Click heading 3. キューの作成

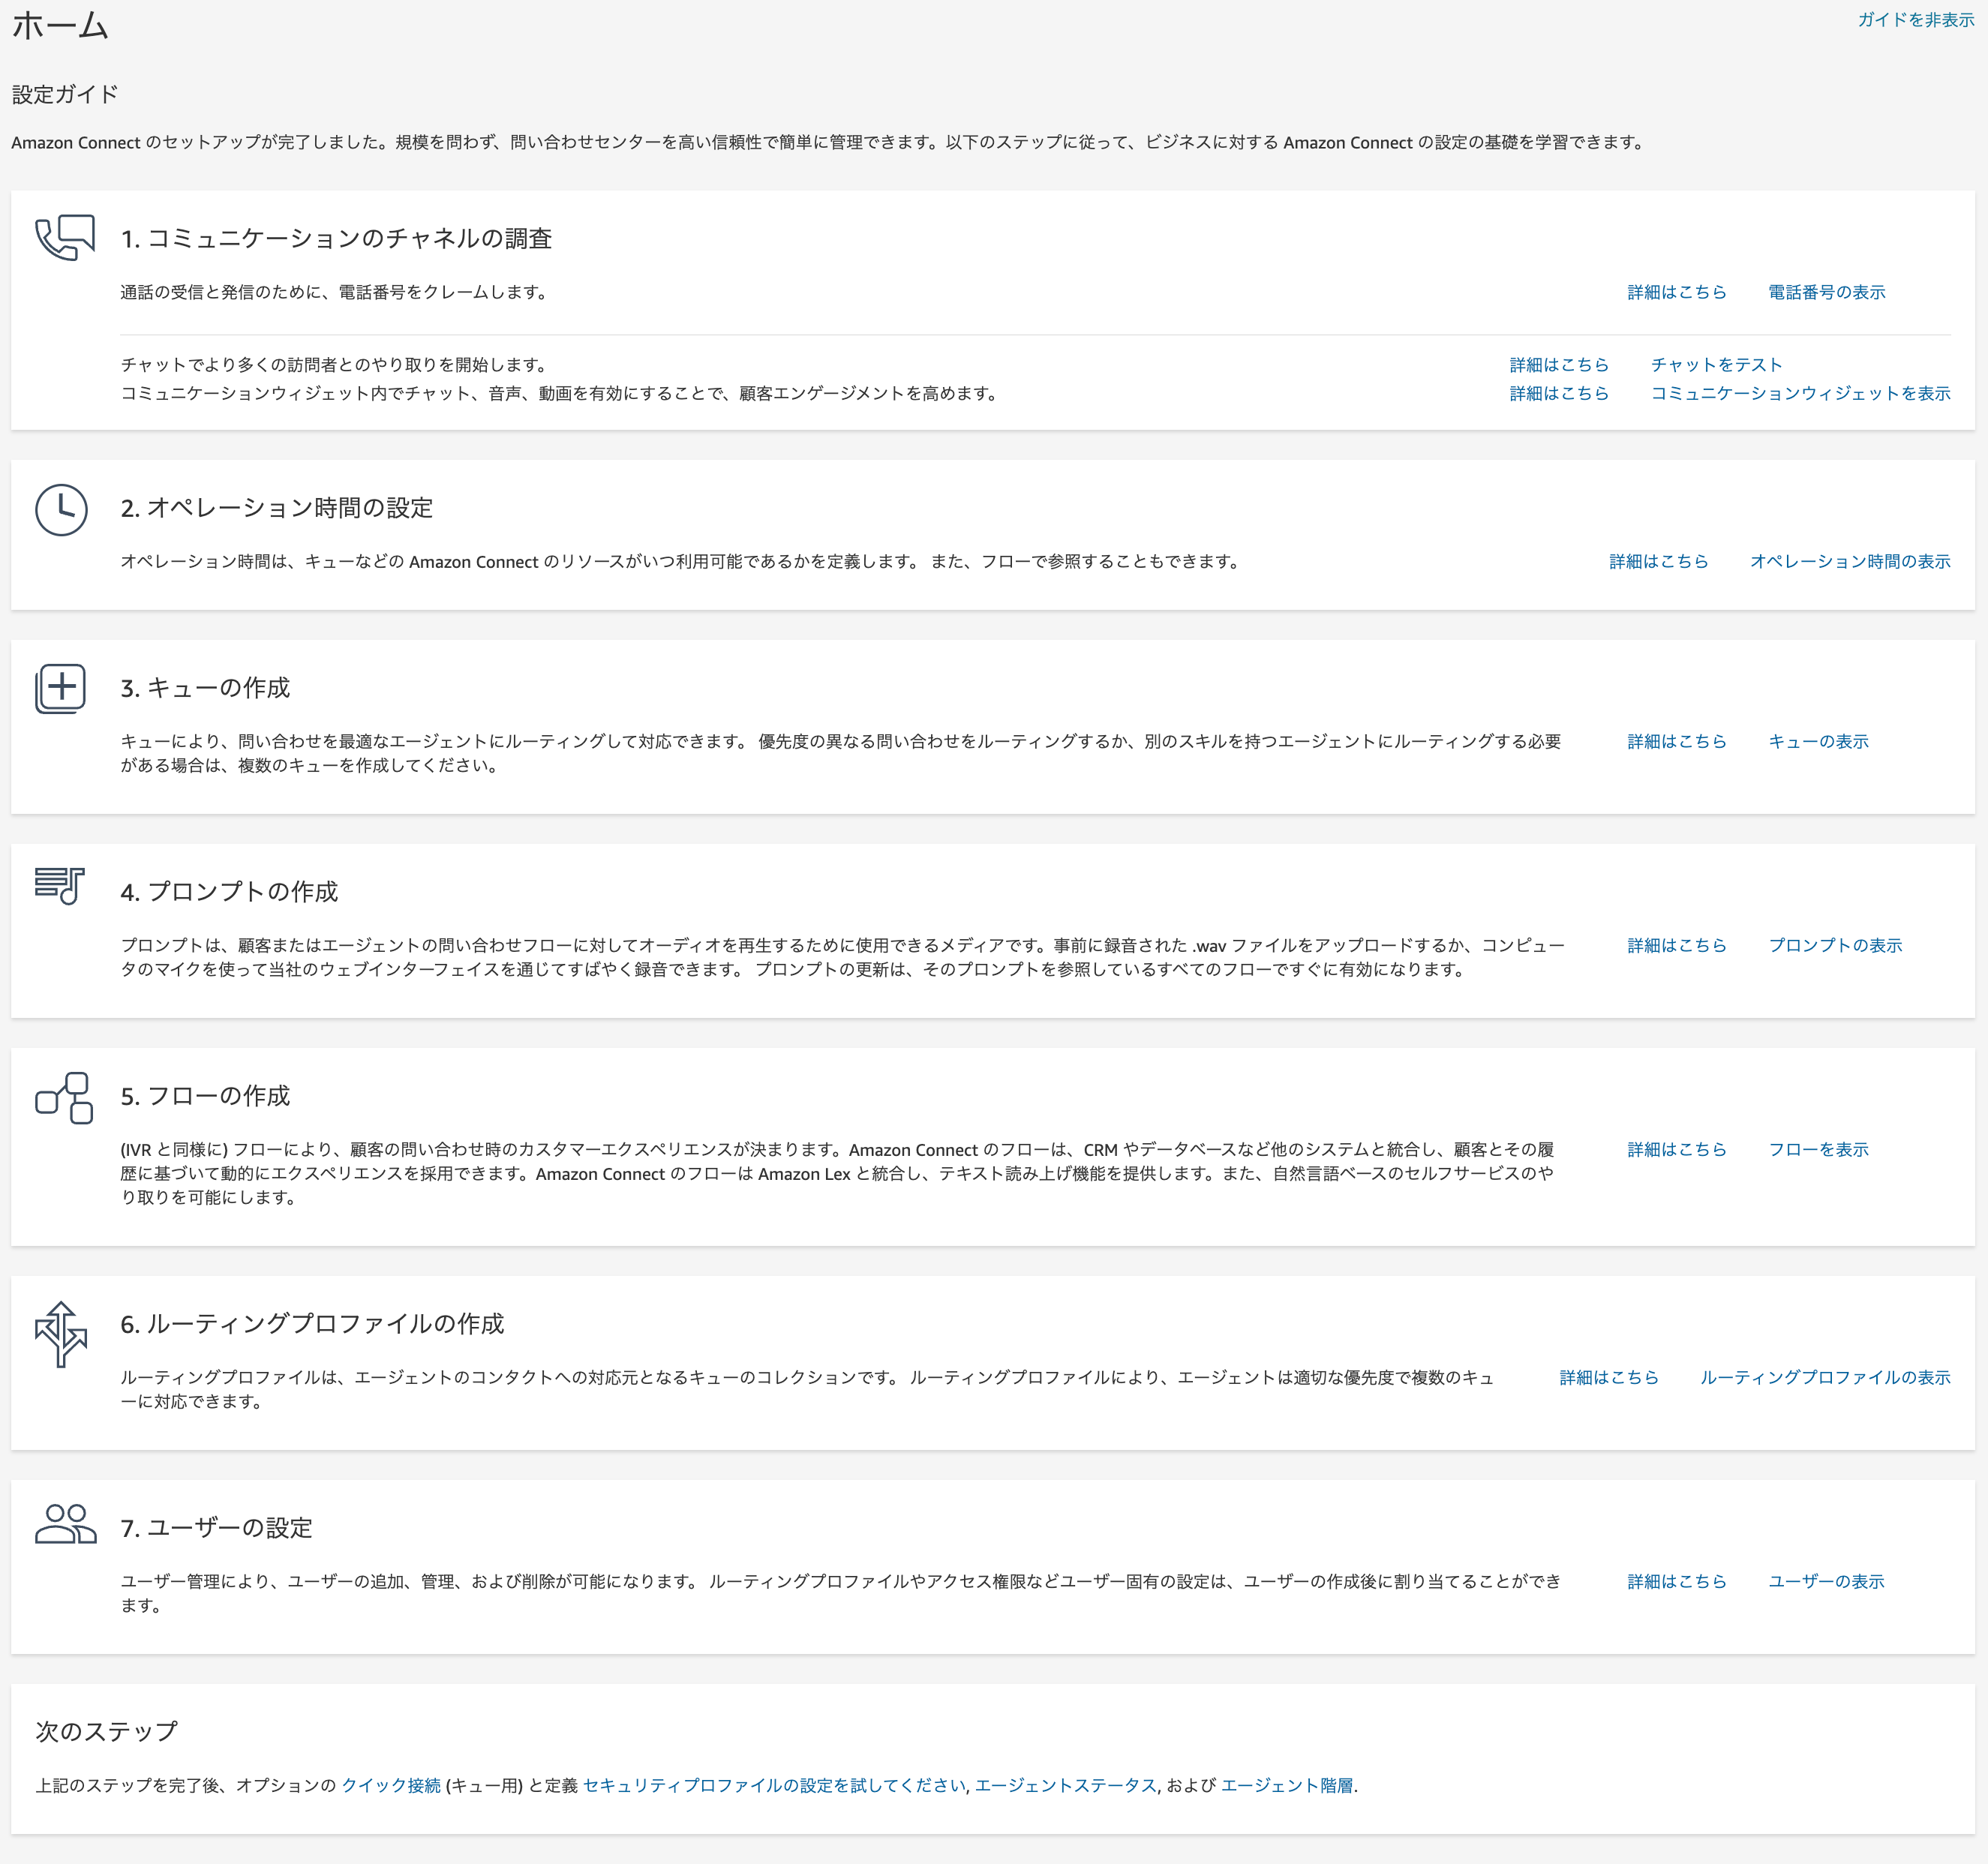click(x=205, y=688)
